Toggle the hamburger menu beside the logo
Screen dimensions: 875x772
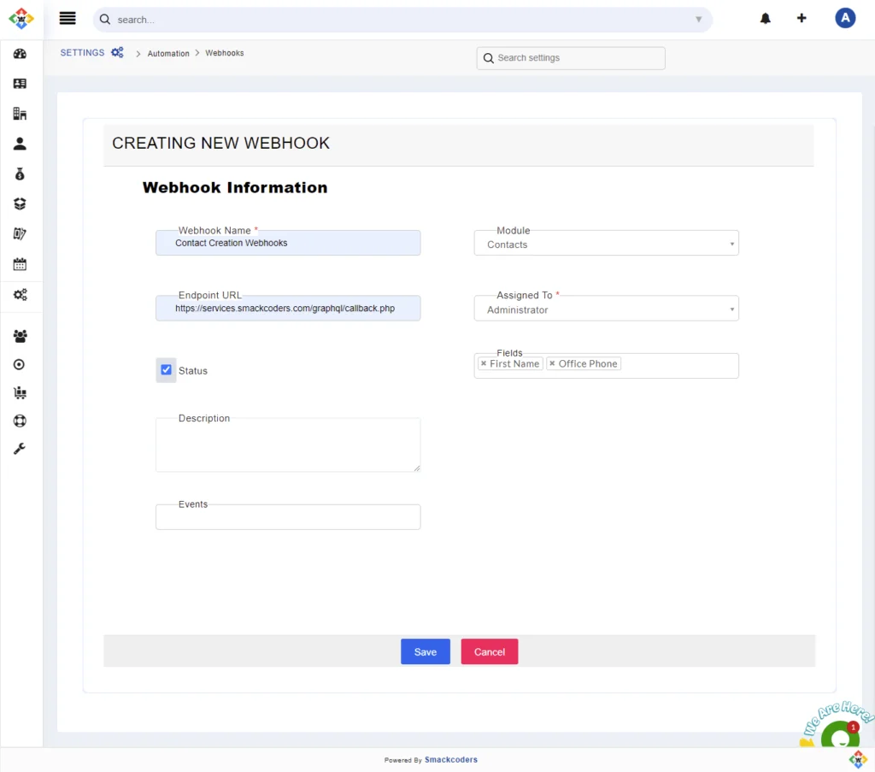click(68, 18)
